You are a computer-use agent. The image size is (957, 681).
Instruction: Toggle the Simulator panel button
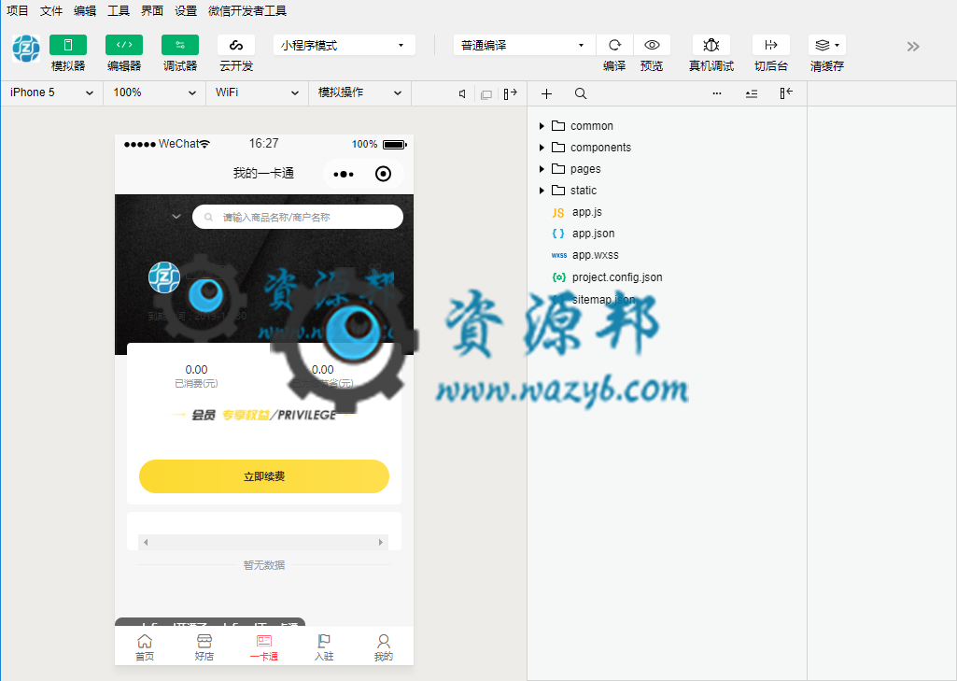coord(68,45)
